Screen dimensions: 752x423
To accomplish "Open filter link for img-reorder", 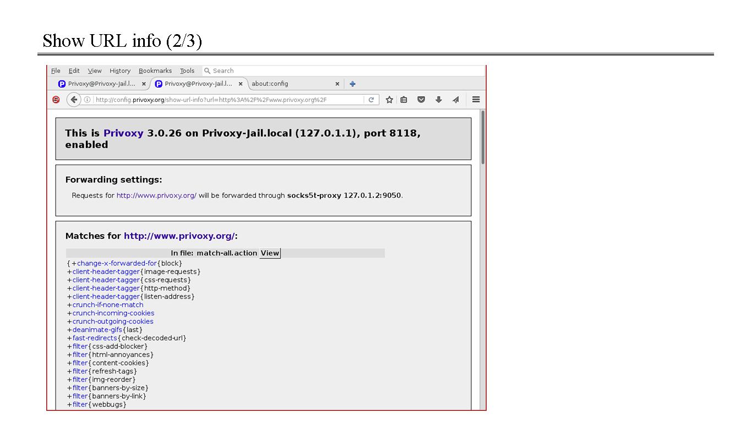I will coord(80,379).
